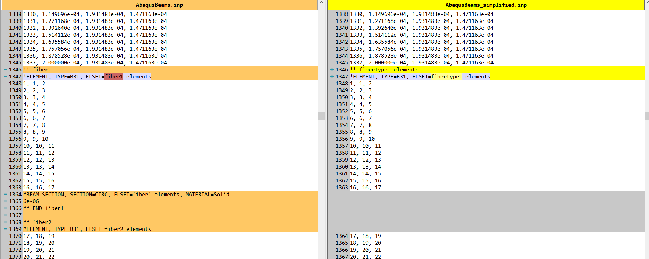Viewport: 649px width, 259px height.
Task: Select the AbaqusBeams.inp file header
Action: [159, 5]
